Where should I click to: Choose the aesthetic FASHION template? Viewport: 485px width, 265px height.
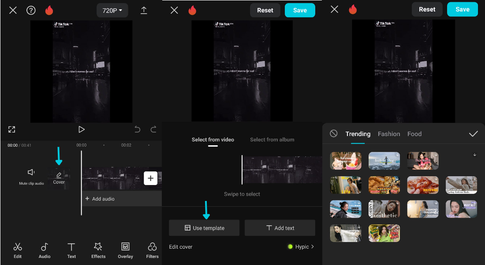[384, 209]
